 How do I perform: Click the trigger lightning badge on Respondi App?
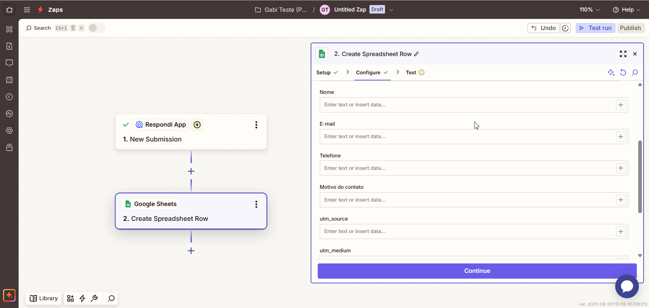[x=197, y=125]
